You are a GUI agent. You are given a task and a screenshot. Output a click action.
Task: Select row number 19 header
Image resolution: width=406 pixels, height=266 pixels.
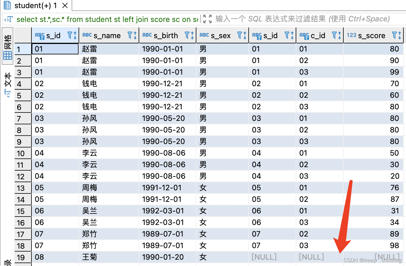(x=23, y=257)
